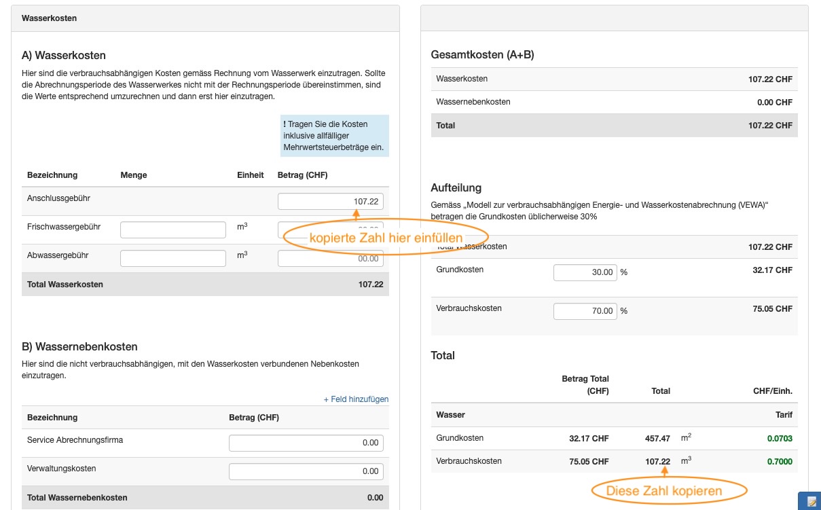Image resolution: width=821 pixels, height=510 pixels.
Task: Edit the Service Abrechnungsfirma Betrag field
Action: 306,443
